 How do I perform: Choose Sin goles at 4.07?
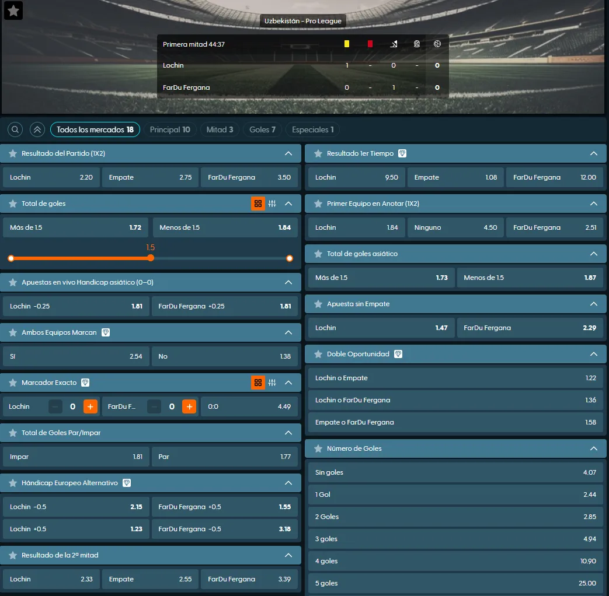455,472
